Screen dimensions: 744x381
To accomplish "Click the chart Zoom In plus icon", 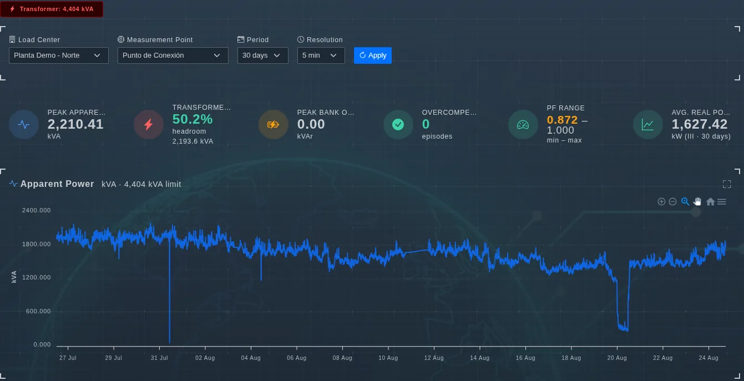I will coord(661,202).
